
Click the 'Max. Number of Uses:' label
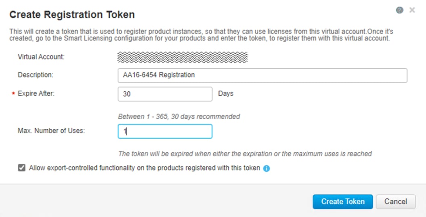point(51,131)
